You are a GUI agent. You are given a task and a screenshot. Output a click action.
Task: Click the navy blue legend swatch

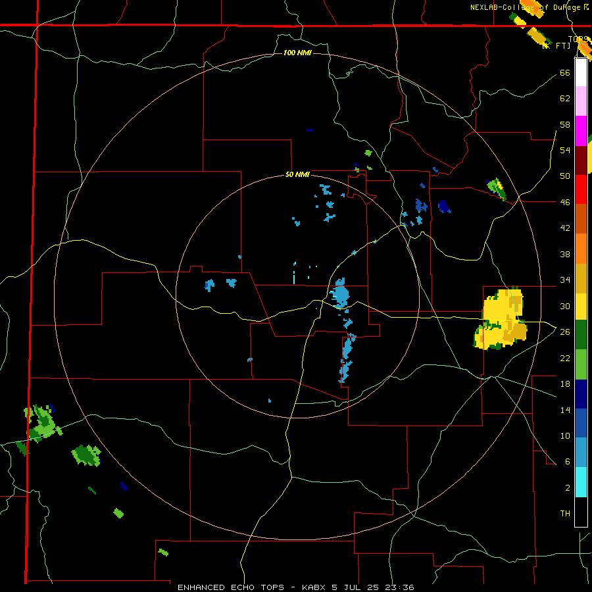[x=581, y=394]
